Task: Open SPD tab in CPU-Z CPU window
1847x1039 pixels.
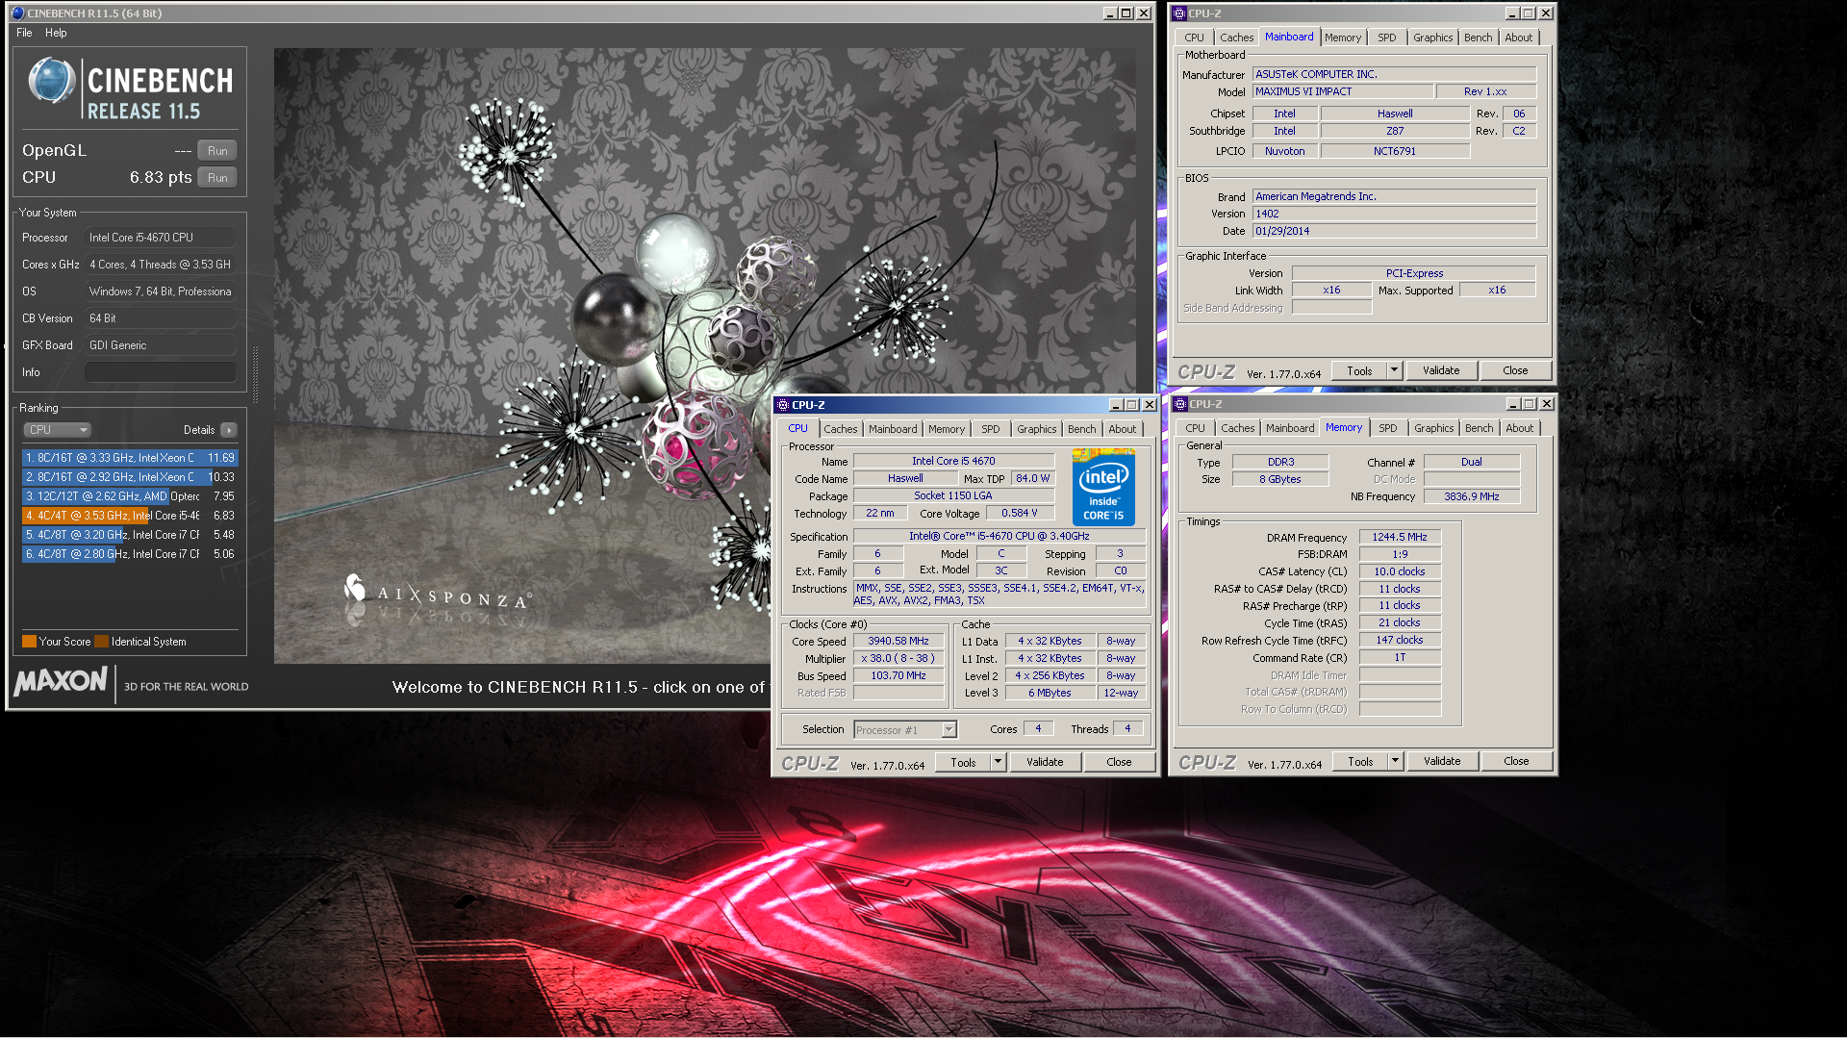Action: tap(990, 429)
